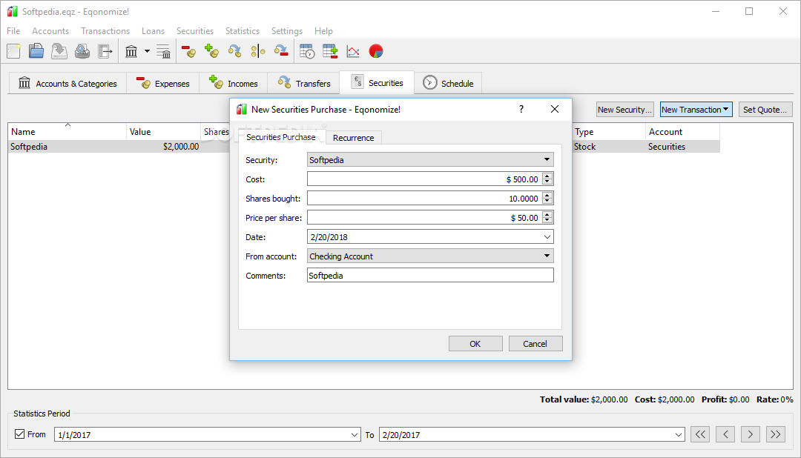Click Cancel in the purchase dialog
The image size is (801, 458).
tap(535, 344)
